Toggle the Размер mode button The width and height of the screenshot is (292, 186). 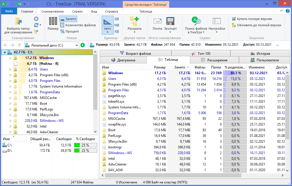(53, 23)
